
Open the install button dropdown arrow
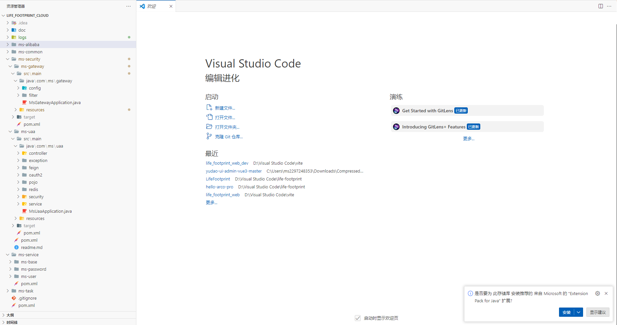579,312
